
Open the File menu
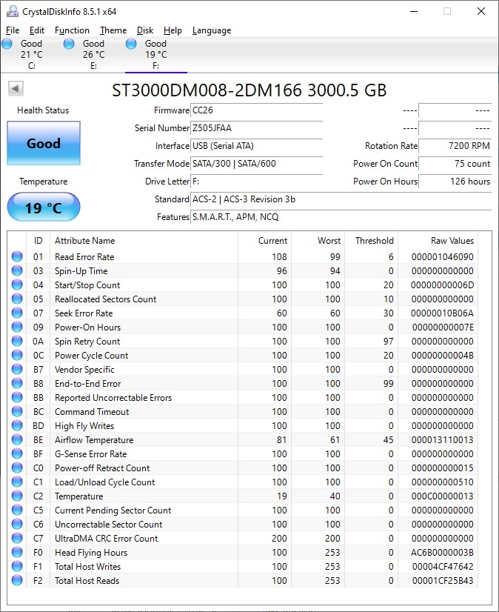pos(13,30)
